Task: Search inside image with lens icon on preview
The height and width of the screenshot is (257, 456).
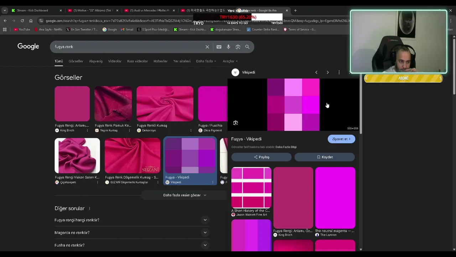Action: point(235,123)
